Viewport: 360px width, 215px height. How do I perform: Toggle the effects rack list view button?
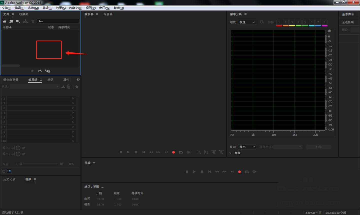[x=9, y=171]
